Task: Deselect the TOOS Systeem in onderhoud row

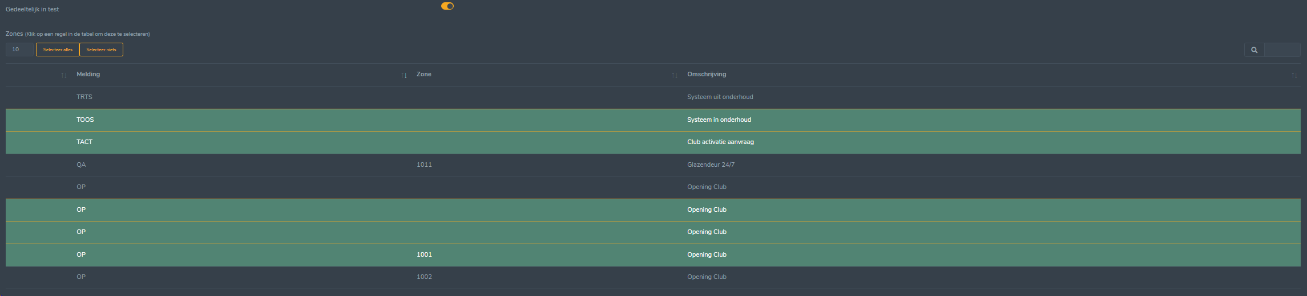Action: pos(653,120)
